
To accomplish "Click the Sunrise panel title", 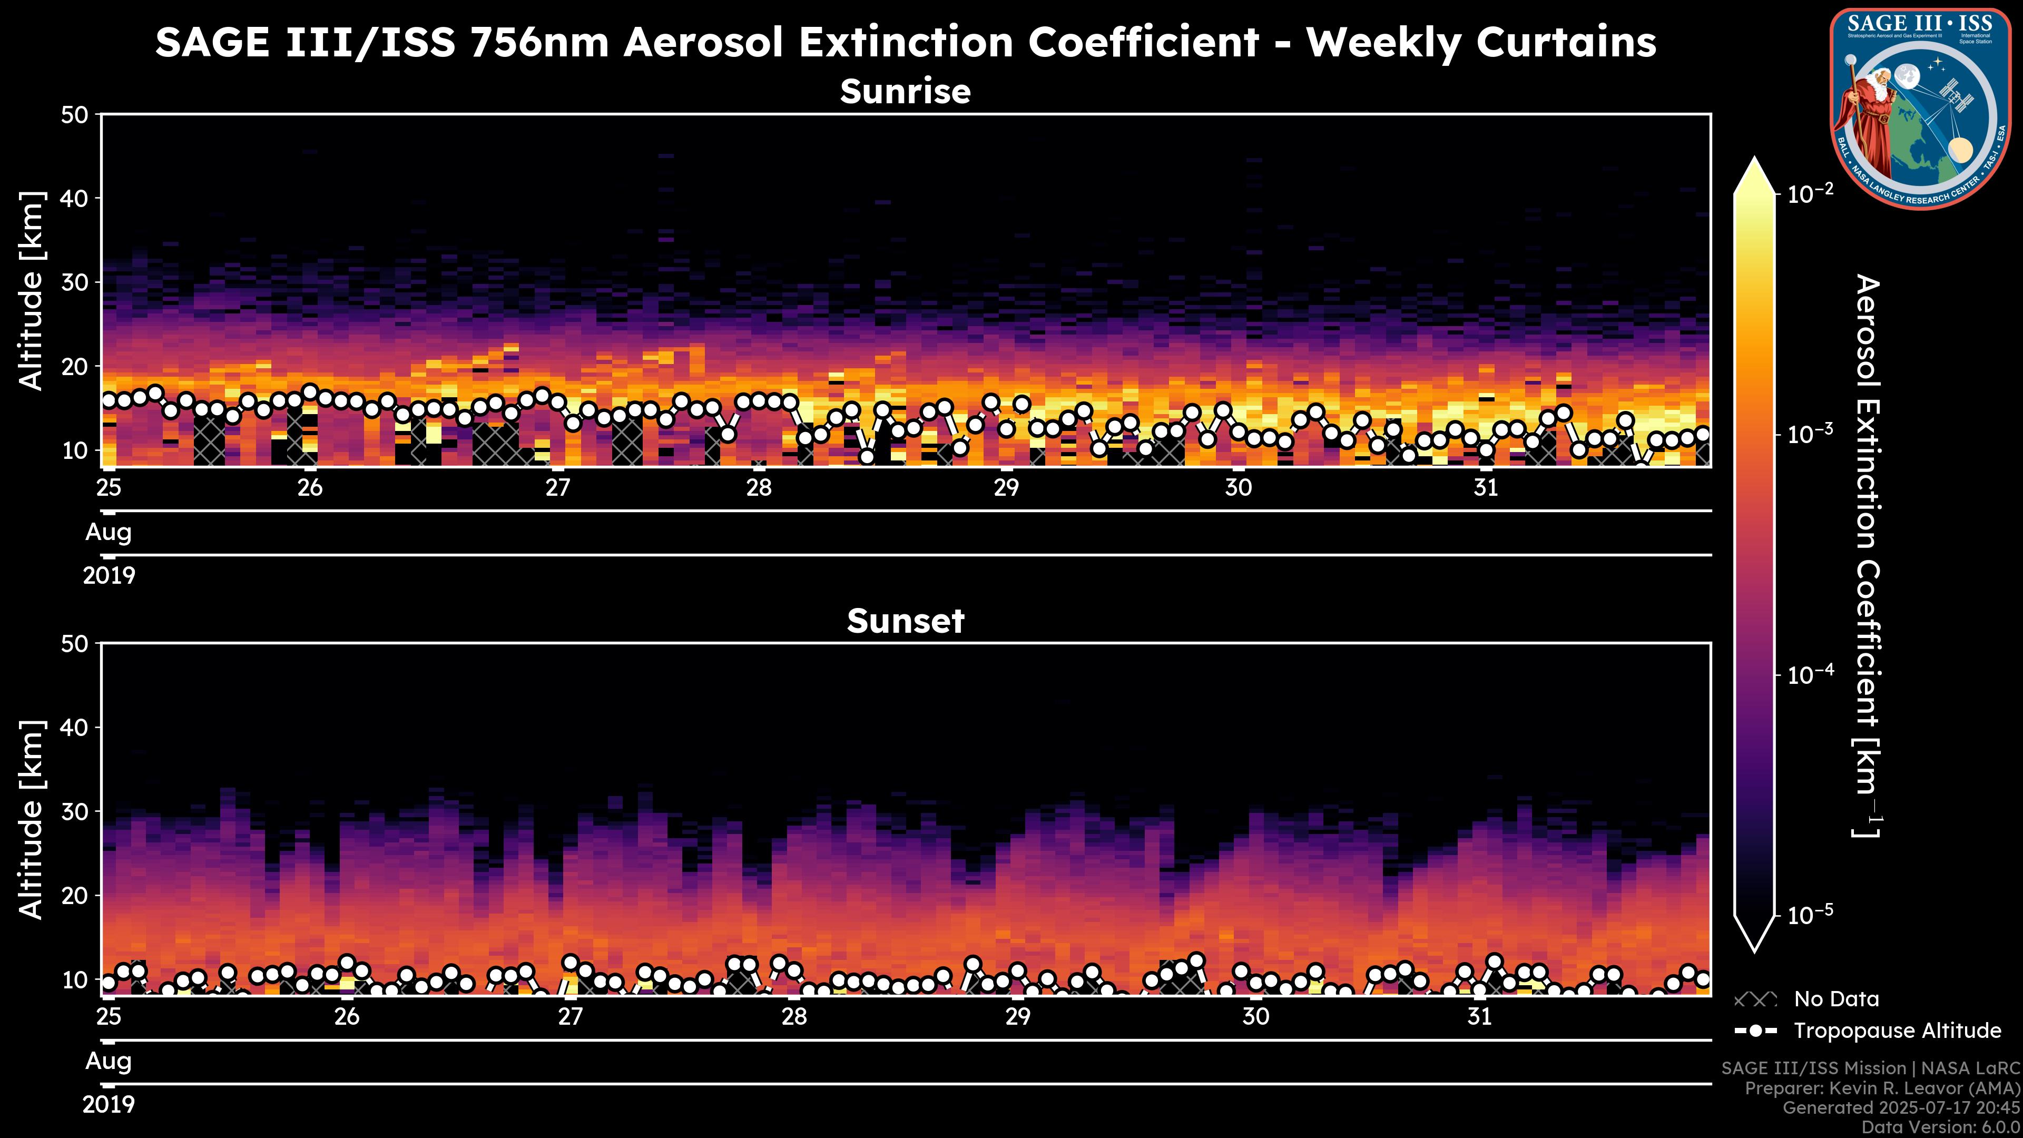I will 905,92.
